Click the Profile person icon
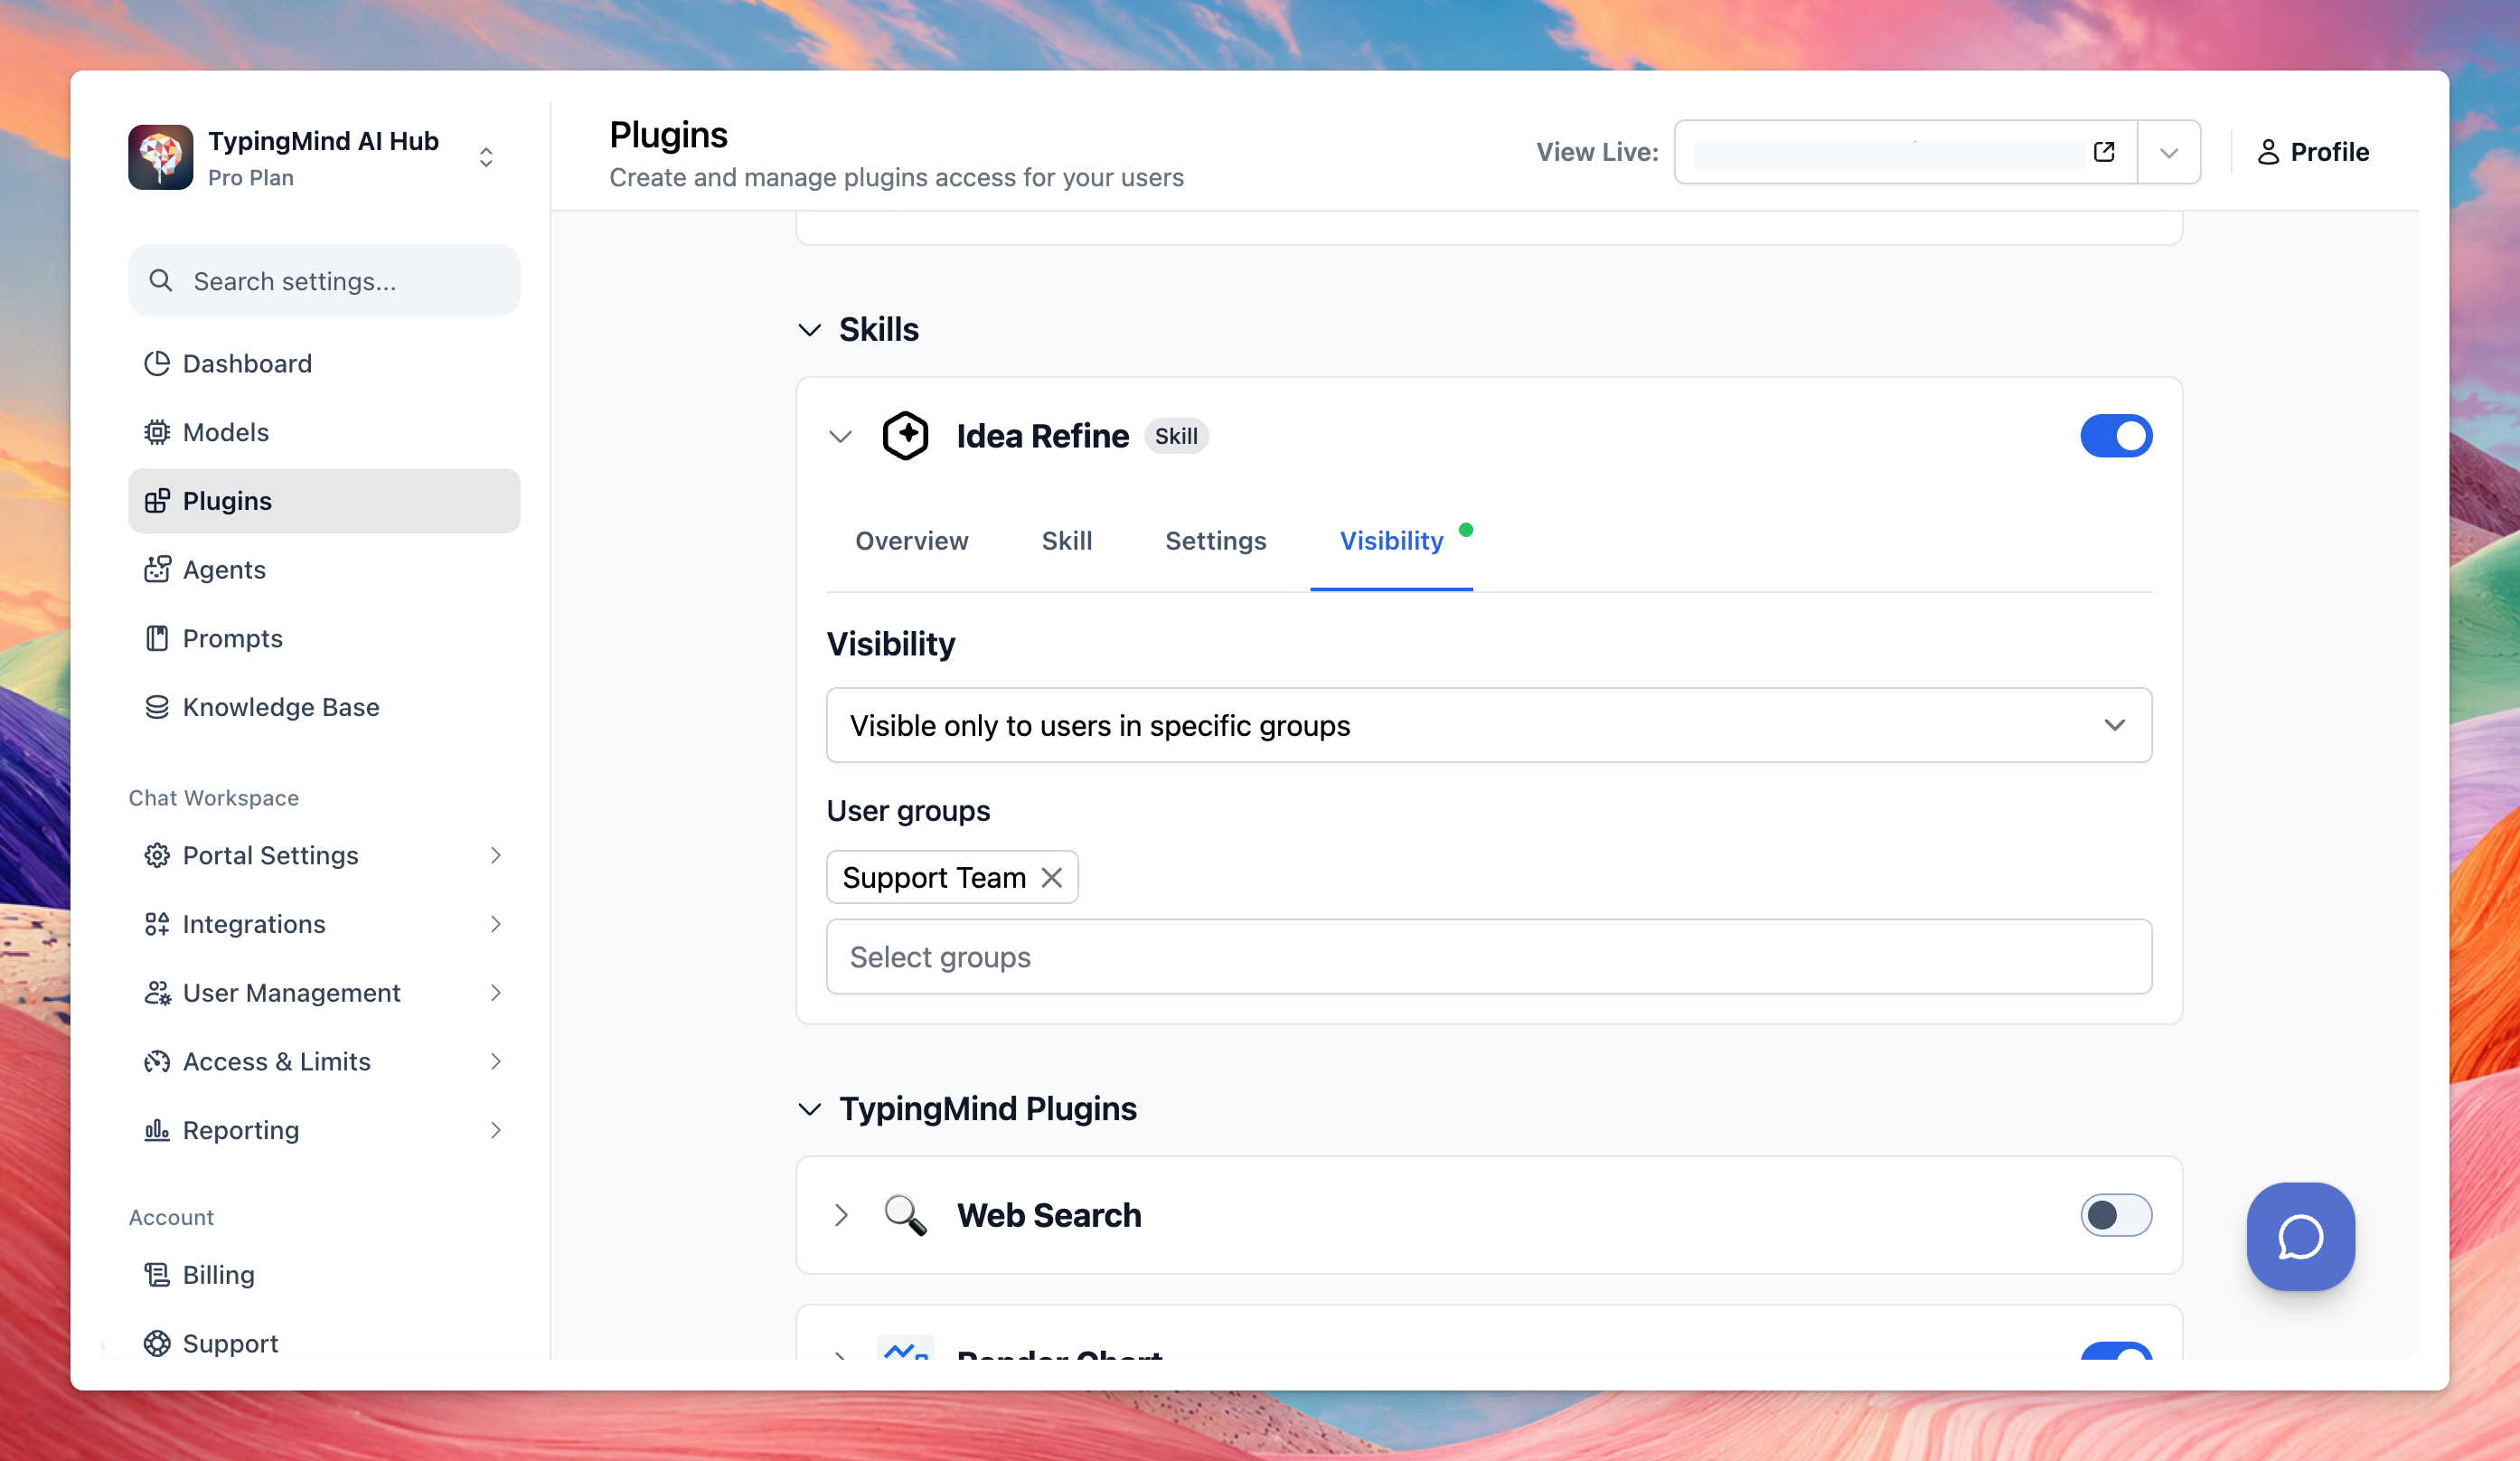The height and width of the screenshot is (1461, 2520). coord(2268,152)
